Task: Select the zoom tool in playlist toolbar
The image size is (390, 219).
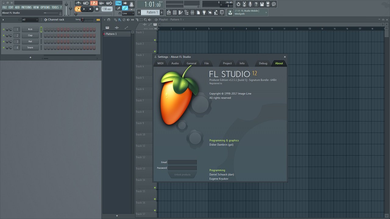Action: click(x=145, y=20)
